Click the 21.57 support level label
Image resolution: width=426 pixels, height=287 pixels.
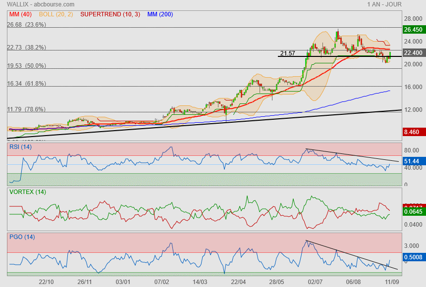[287, 53]
